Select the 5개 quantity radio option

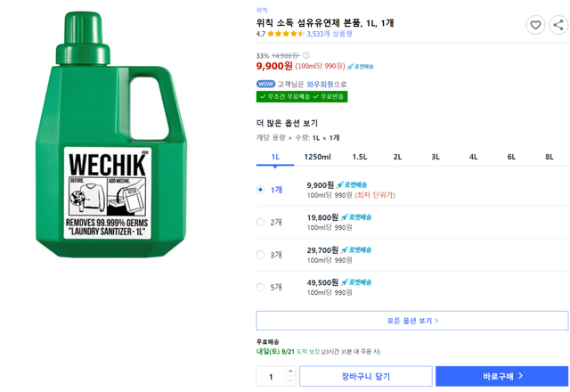pyautogui.click(x=260, y=287)
